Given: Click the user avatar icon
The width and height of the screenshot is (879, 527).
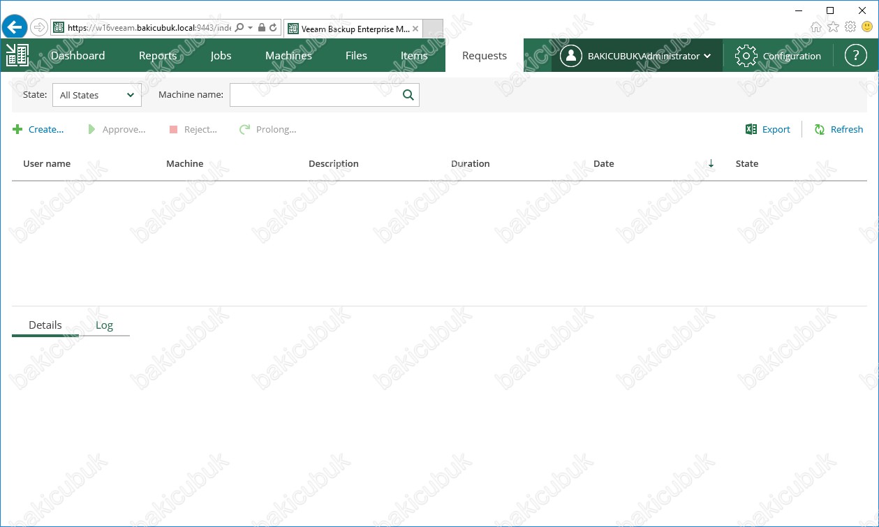Looking at the screenshot, I should pyautogui.click(x=570, y=56).
